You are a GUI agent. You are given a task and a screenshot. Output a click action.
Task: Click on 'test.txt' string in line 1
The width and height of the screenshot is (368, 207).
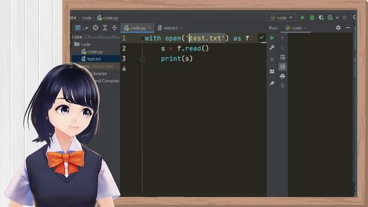(205, 38)
